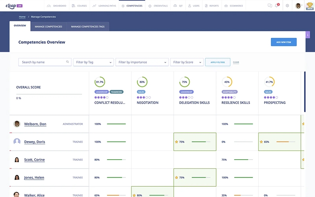Screen dimensions: 315x197
Task: Expand the Filter by Score dropdown
Action: (187, 62)
